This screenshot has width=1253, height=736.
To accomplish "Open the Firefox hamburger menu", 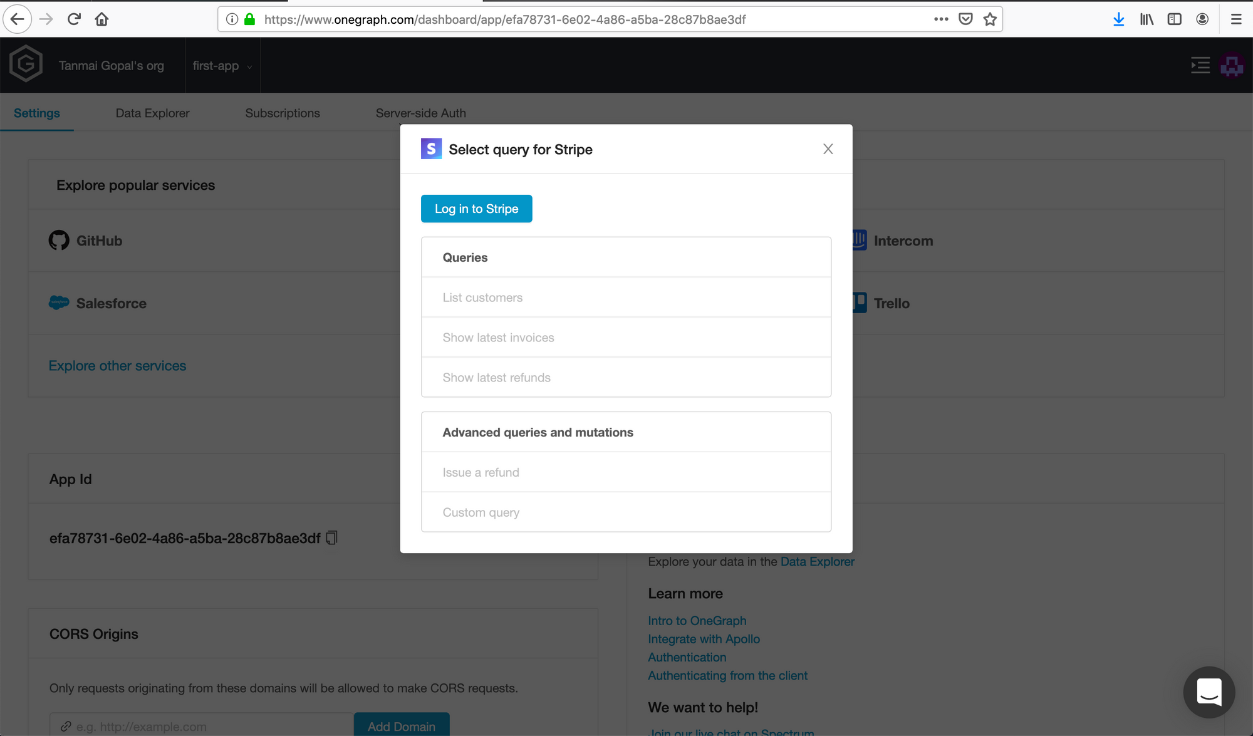I will click(1236, 19).
